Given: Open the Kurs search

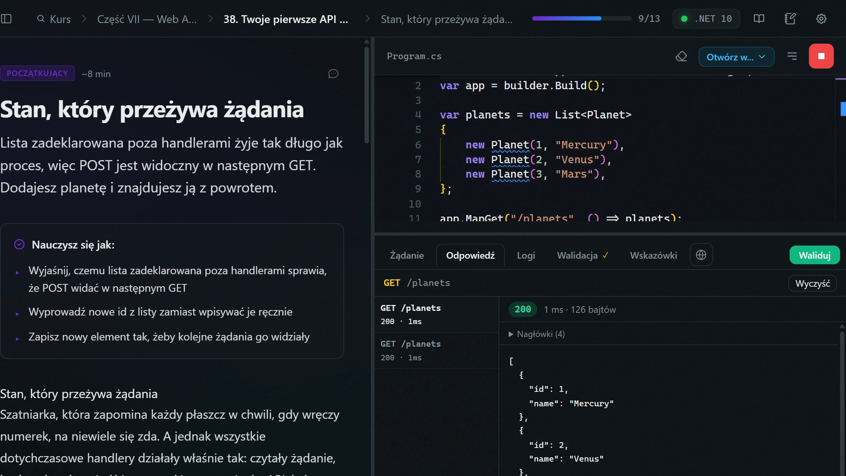Looking at the screenshot, I should (x=54, y=19).
